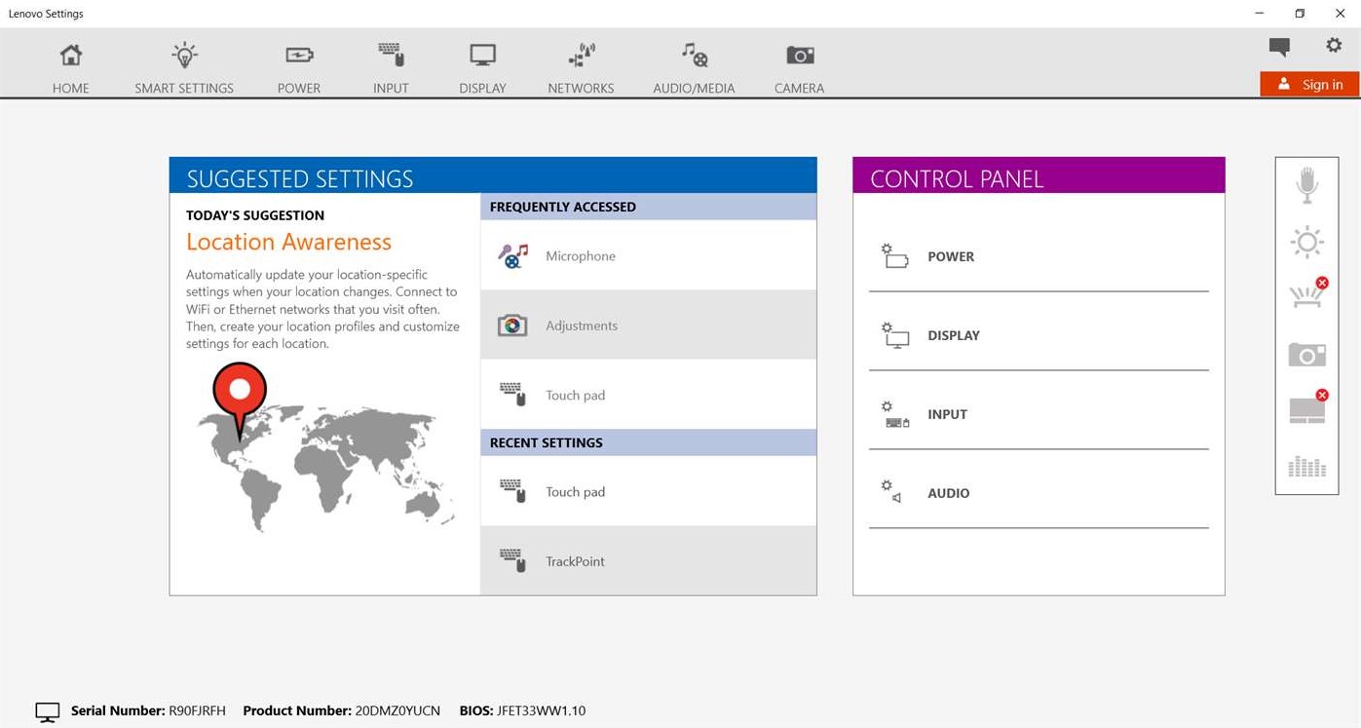
Task: Click the SUGGESTED SETTINGS header
Action: coord(493,175)
